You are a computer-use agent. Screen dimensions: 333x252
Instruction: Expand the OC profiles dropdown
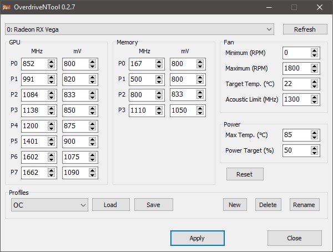[49, 205]
